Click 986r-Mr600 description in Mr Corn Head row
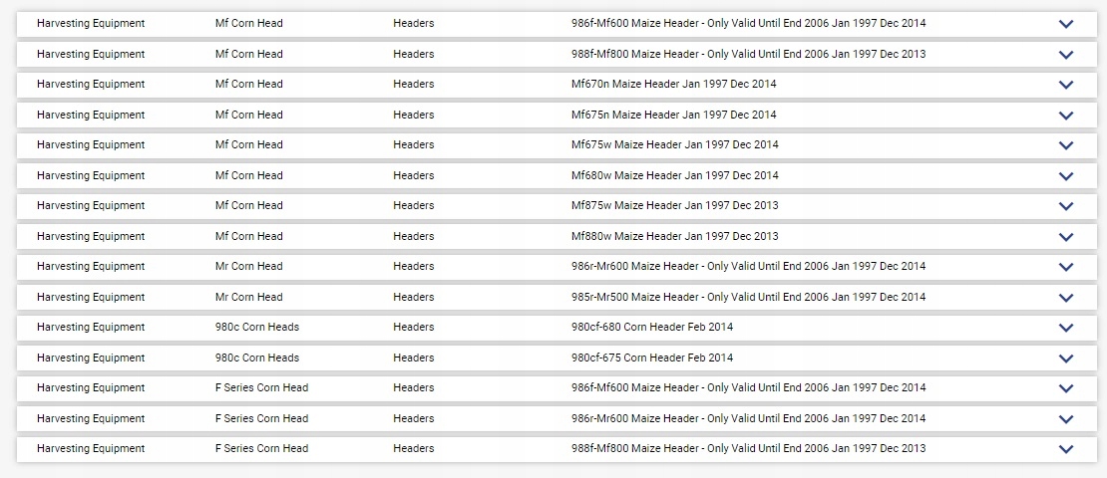 pyautogui.click(x=748, y=266)
